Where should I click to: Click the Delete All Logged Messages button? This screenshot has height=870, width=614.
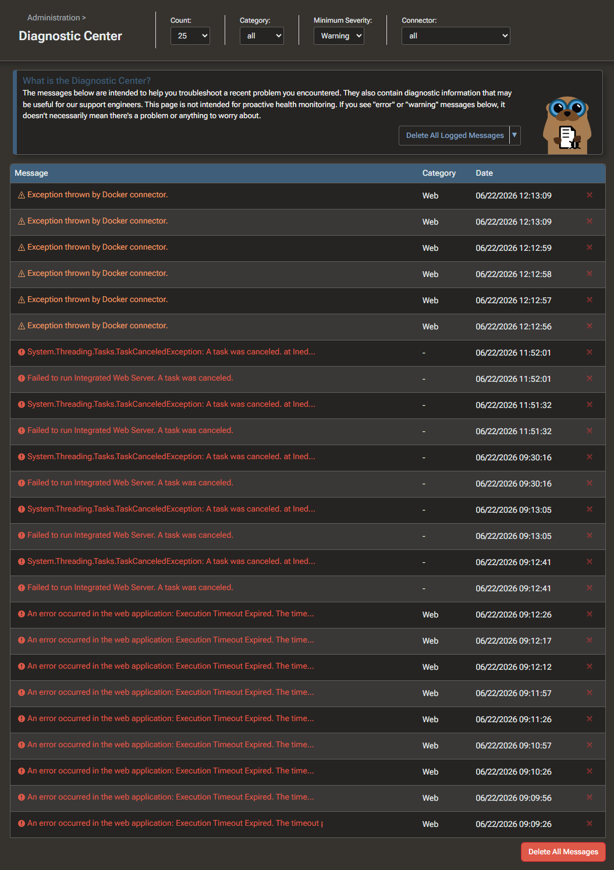(x=455, y=135)
